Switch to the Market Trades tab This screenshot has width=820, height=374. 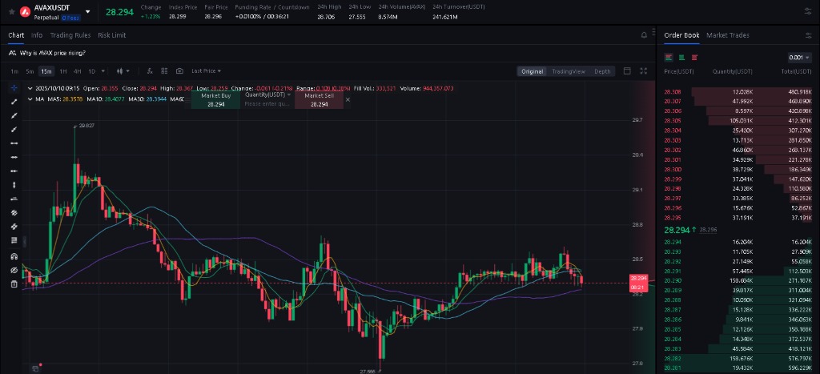tap(727, 35)
